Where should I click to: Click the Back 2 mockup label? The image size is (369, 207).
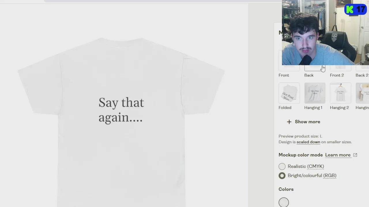(362, 75)
